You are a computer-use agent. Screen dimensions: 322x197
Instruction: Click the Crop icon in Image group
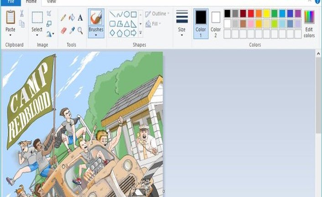(x=49, y=13)
